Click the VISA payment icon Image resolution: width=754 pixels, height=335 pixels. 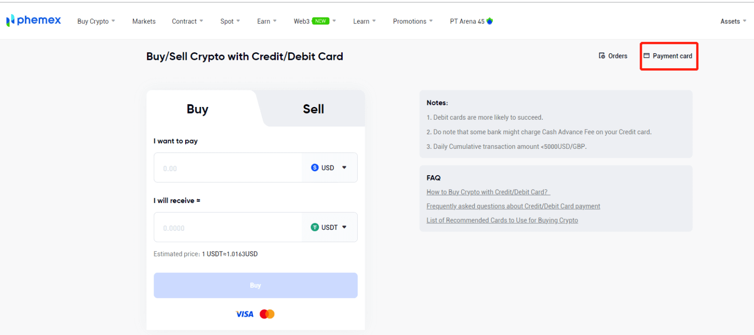coord(244,314)
